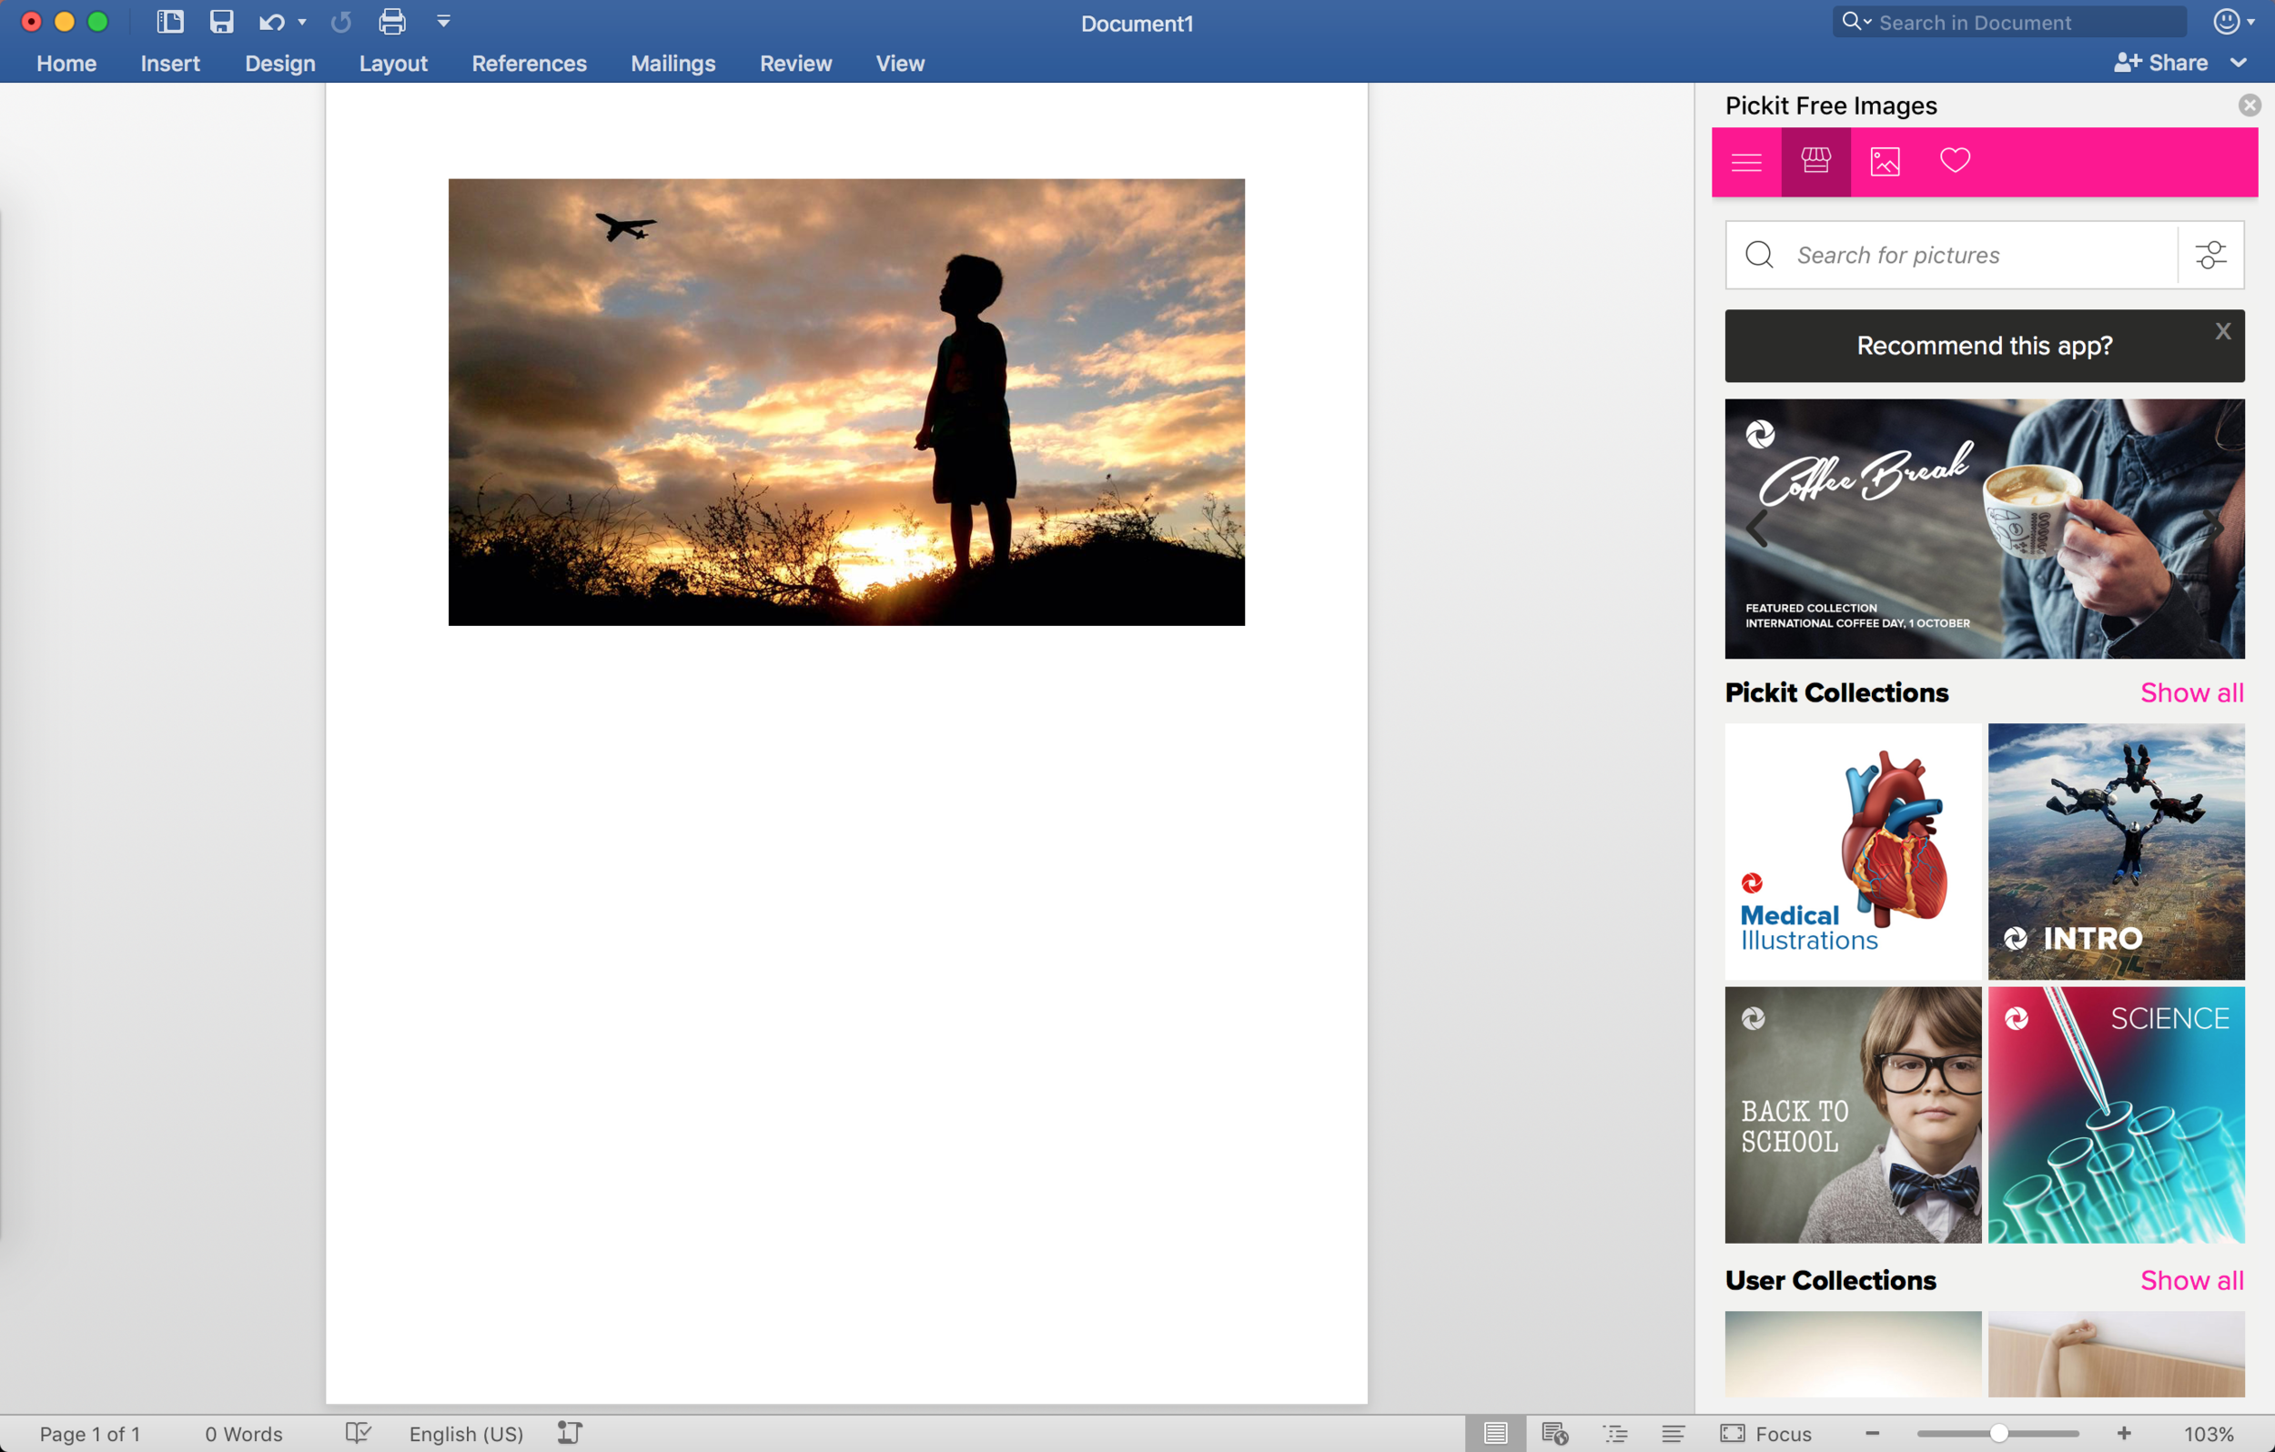Open the Insert ribbon tab
Viewport: 2275px width, 1452px height.
tap(170, 64)
